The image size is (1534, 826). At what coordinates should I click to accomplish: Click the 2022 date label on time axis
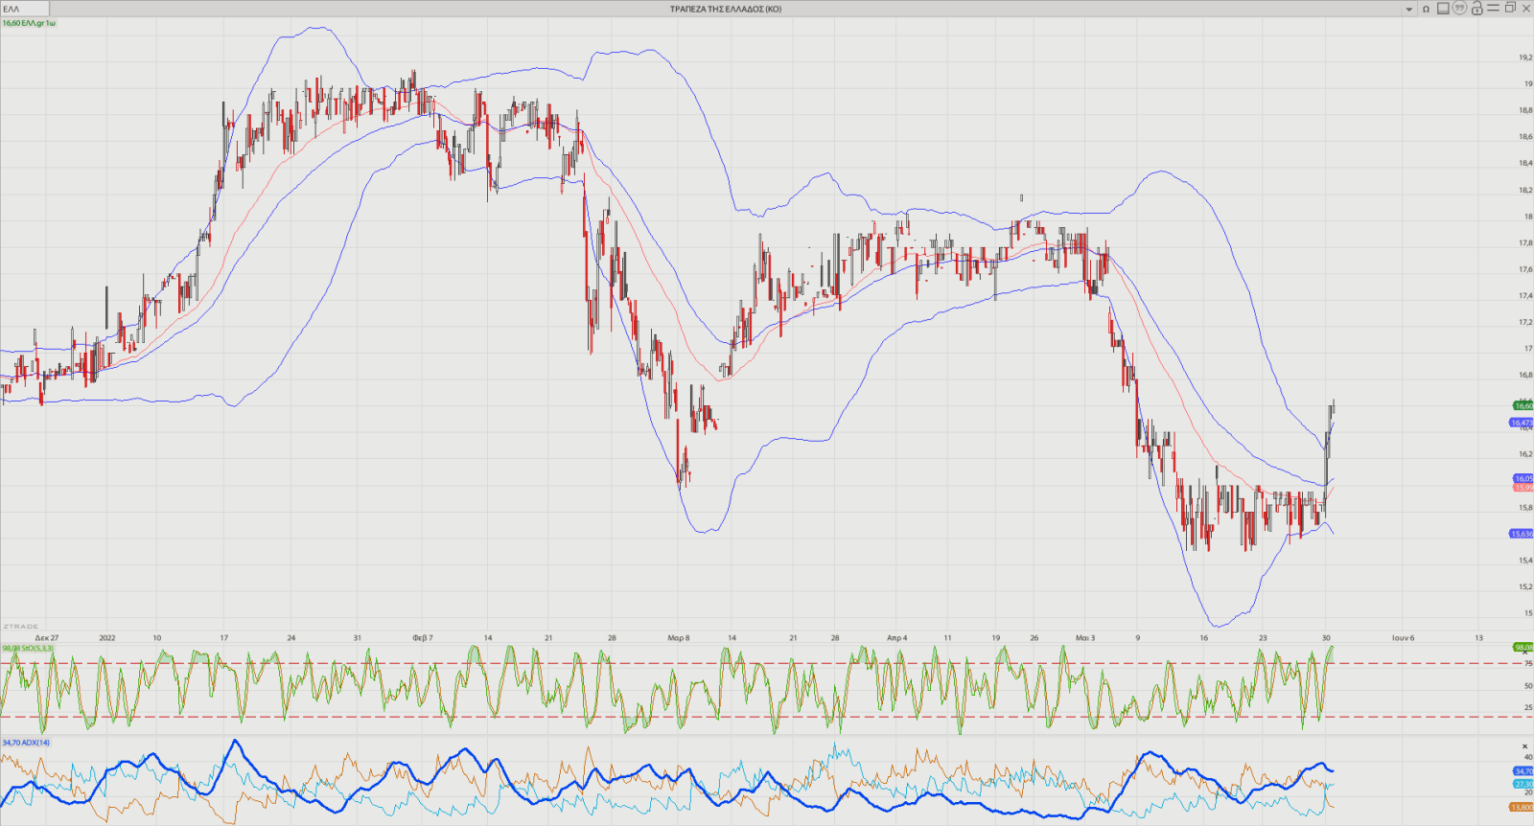(107, 637)
